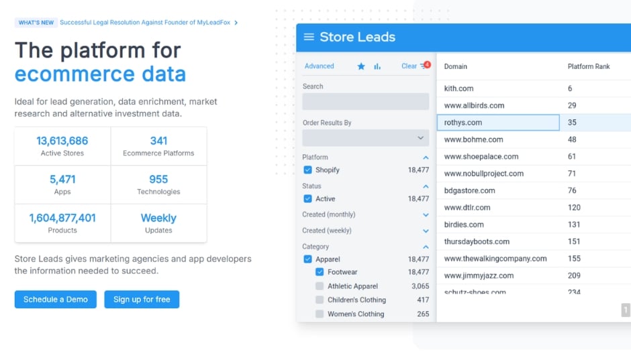This screenshot has width=631, height=362.
Task: Click the bar chart icon
Action: pyautogui.click(x=377, y=66)
